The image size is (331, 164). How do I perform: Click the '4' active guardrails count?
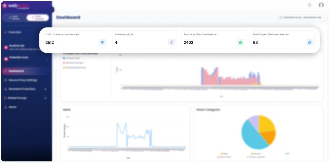pos(116,42)
